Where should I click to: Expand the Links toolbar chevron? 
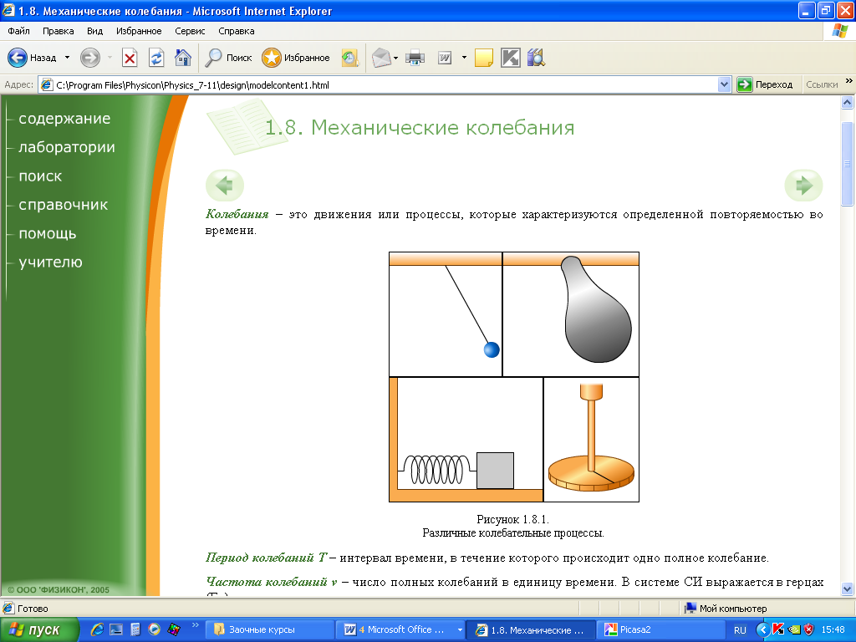point(848,84)
